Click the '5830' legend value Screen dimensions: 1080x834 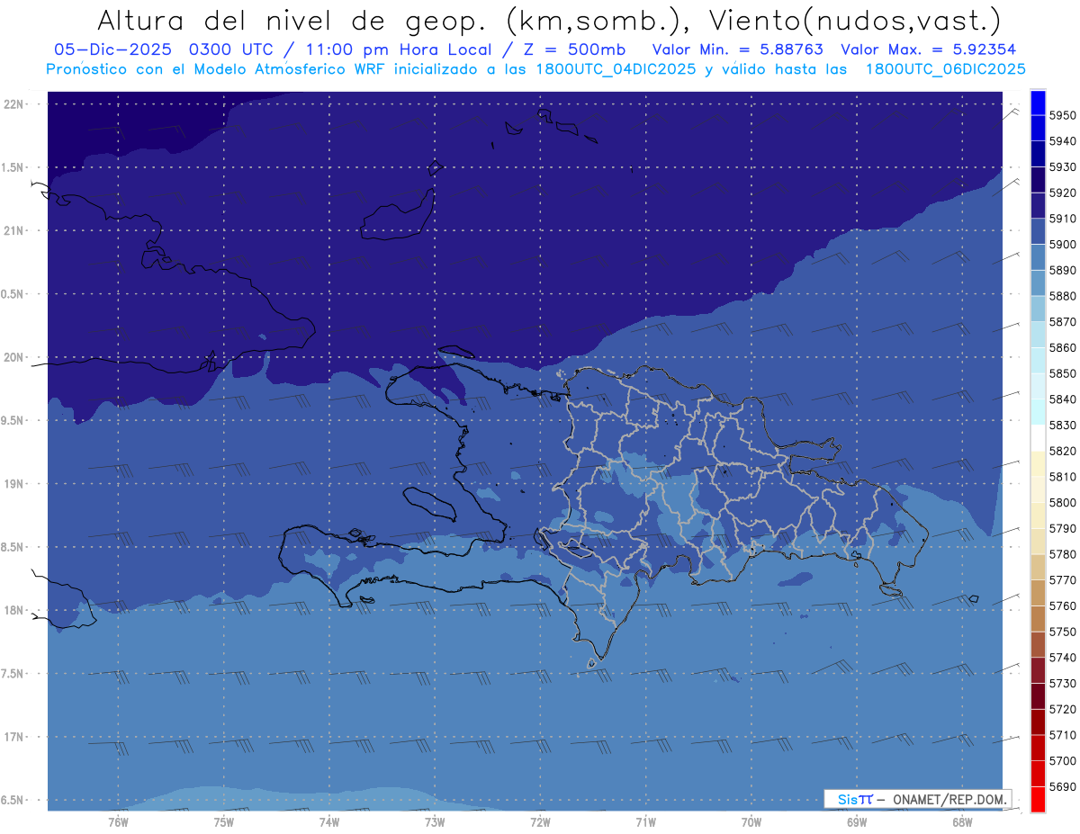[1063, 426]
